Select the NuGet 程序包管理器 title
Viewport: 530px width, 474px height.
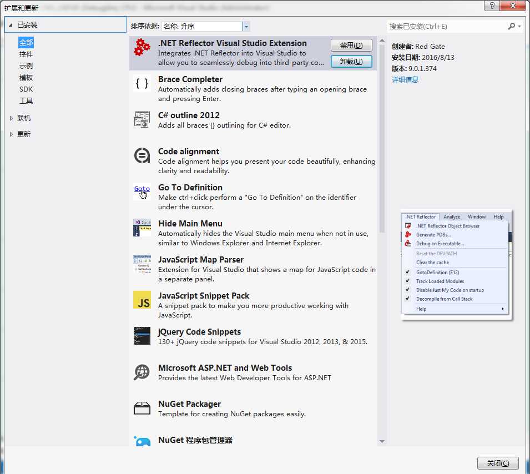click(x=195, y=440)
